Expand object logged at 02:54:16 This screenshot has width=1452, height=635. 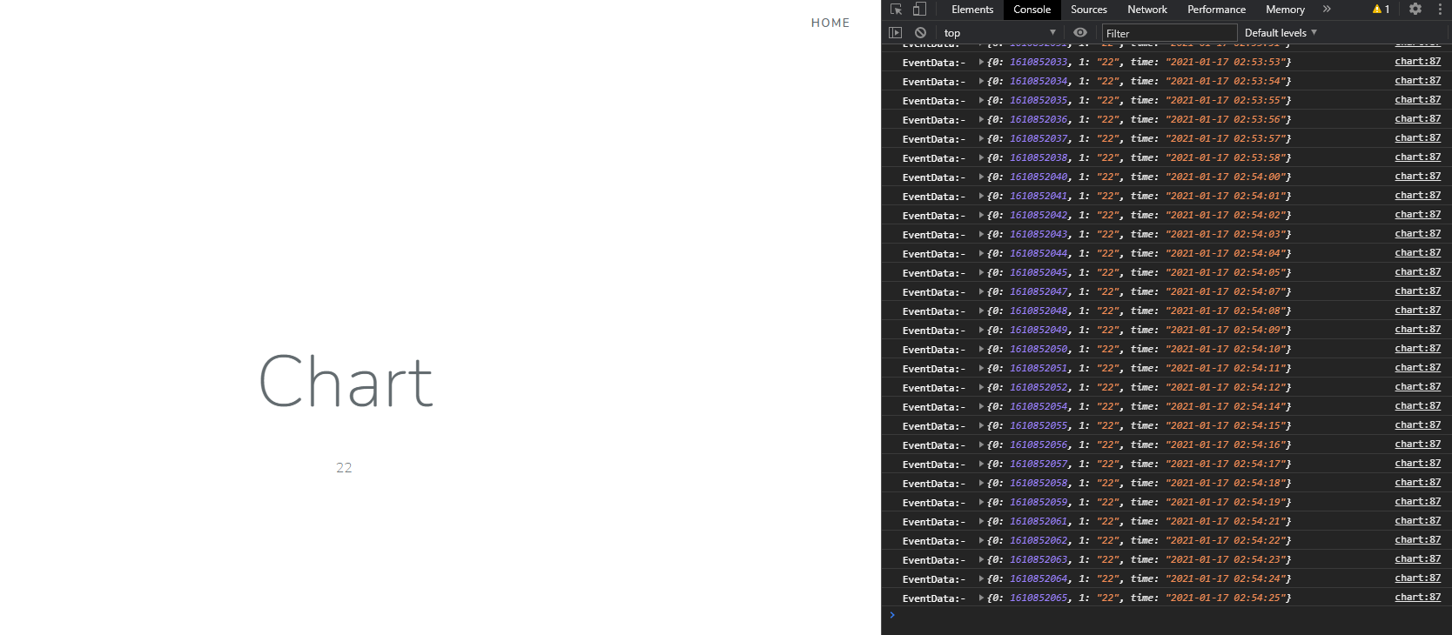pyautogui.click(x=981, y=445)
